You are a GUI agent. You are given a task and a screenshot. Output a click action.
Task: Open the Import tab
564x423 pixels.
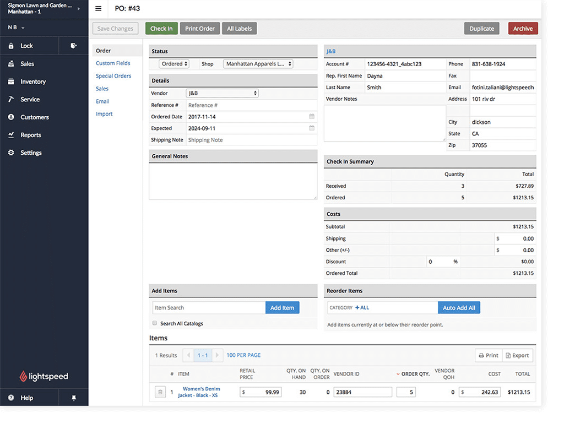tap(104, 114)
